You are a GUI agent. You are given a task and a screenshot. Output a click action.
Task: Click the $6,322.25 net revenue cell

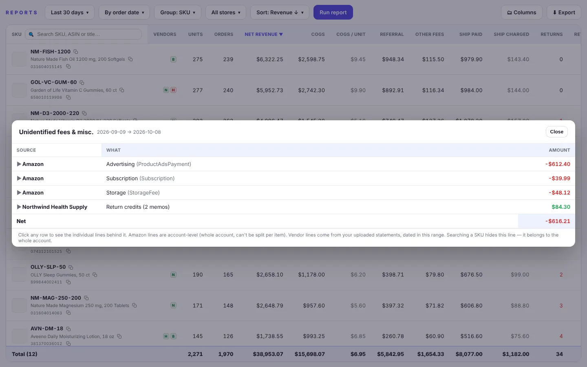269,59
